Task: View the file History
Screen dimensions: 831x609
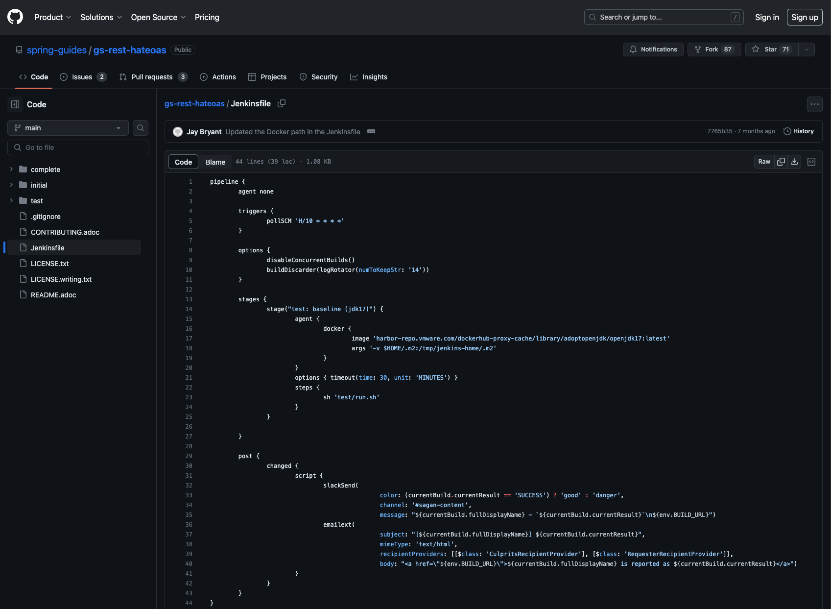Action: pos(799,131)
